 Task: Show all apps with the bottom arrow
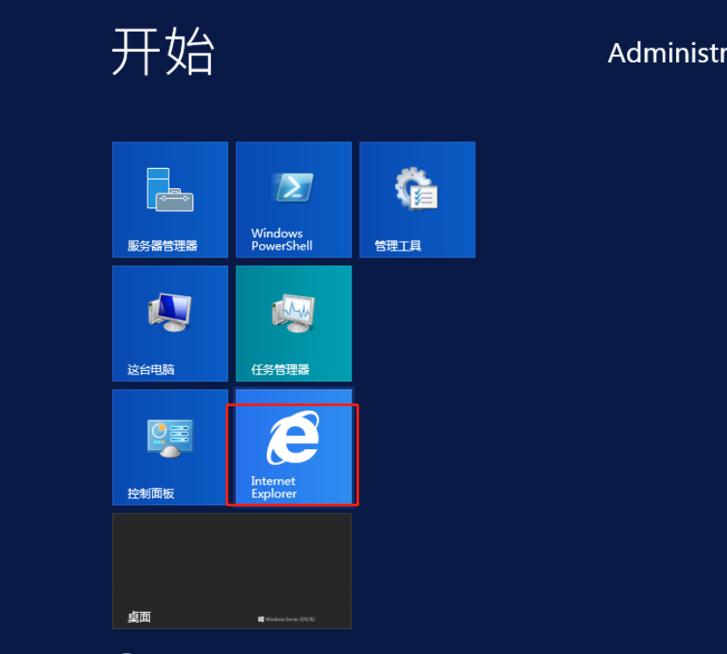[126, 651]
